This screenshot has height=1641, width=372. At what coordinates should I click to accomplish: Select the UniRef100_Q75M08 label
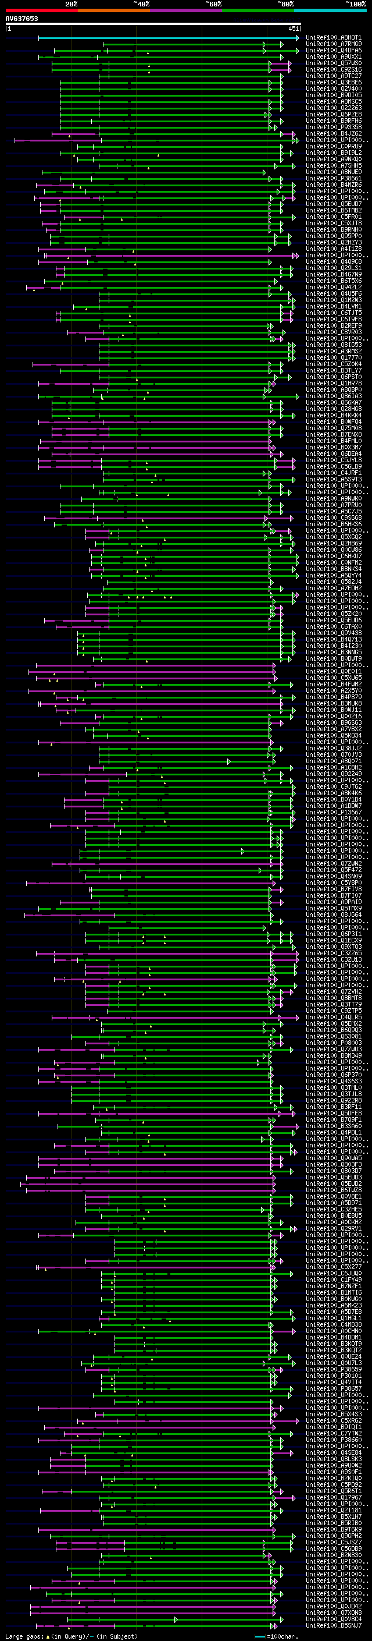(x=334, y=428)
